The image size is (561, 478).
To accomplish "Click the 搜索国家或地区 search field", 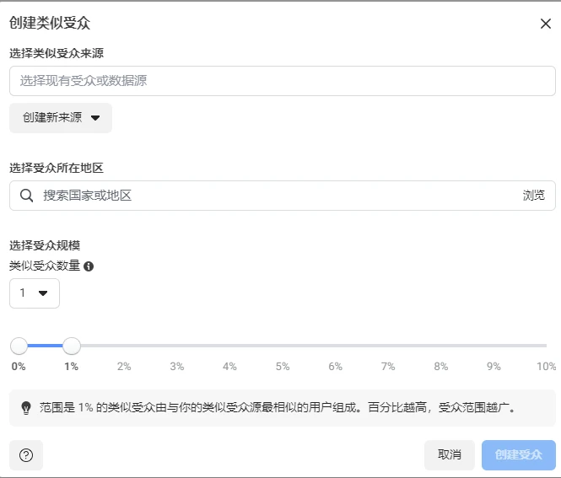I will tap(283, 196).
